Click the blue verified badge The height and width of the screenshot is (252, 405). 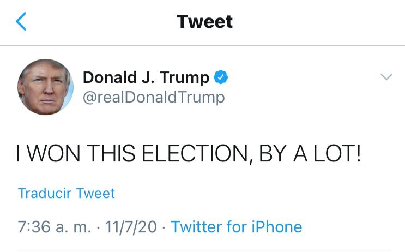click(x=220, y=77)
